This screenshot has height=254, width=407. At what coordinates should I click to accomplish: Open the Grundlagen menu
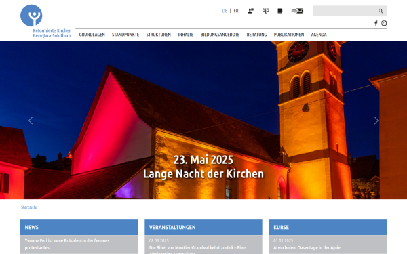(92, 35)
